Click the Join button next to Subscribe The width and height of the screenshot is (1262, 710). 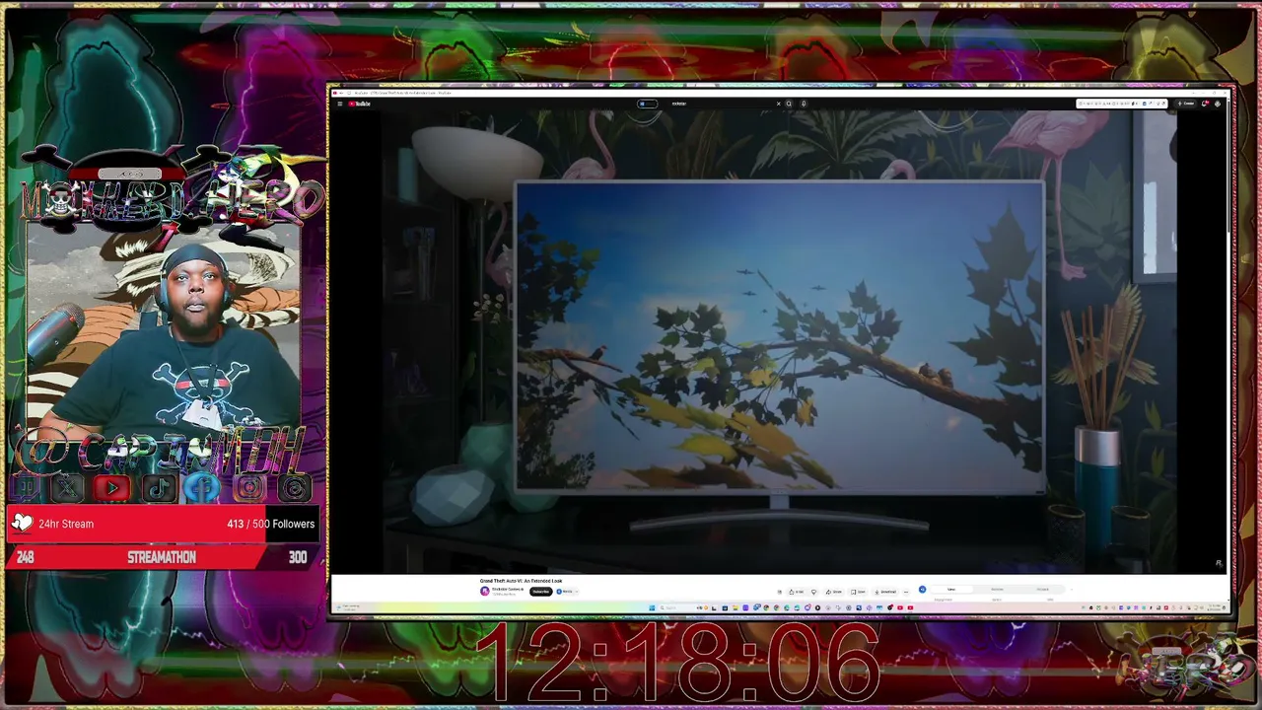click(566, 592)
